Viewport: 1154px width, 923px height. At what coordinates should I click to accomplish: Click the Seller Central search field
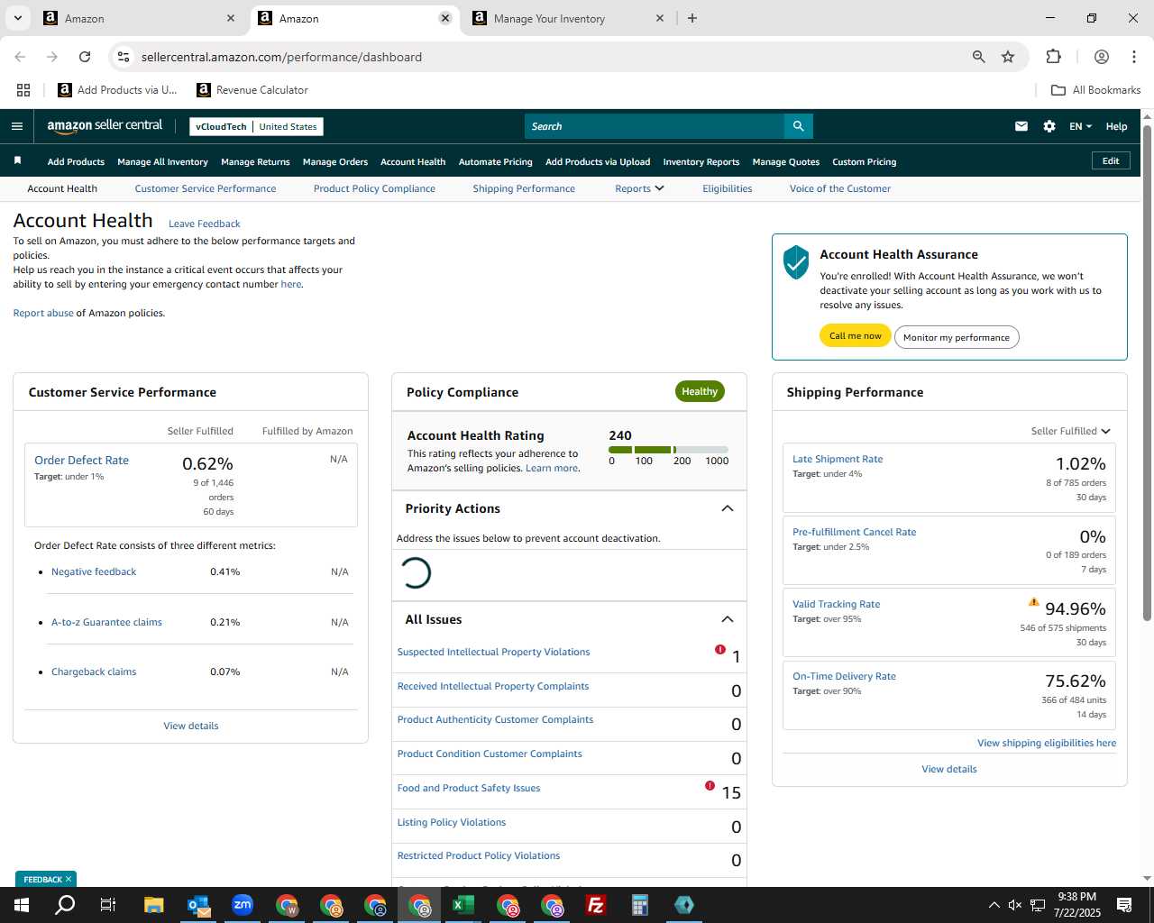pos(655,126)
